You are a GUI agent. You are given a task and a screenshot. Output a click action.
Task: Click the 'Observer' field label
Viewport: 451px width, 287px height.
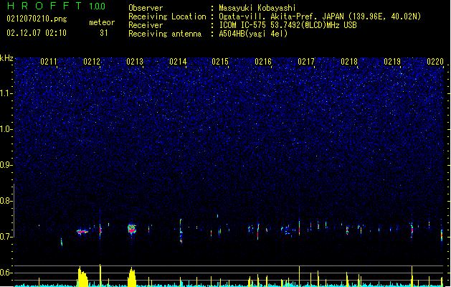click(x=146, y=8)
